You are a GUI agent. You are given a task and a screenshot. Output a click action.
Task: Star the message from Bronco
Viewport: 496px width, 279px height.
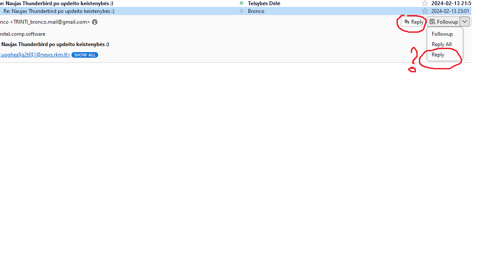pyautogui.click(x=425, y=11)
